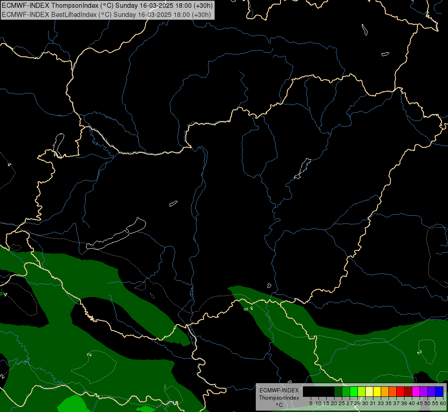Click the legend scale value 50

[x=427, y=403]
